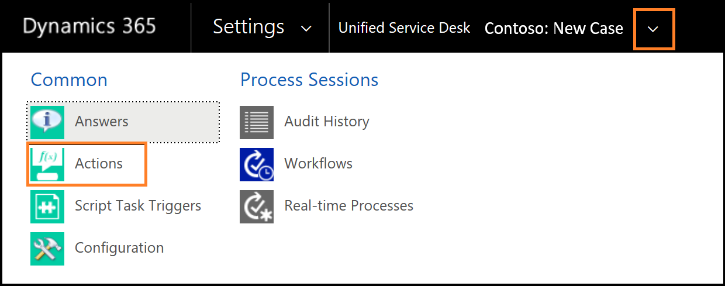The image size is (725, 286).
Task: Click the Configuration tools icon
Action: pyautogui.click(x=47, y=248)
